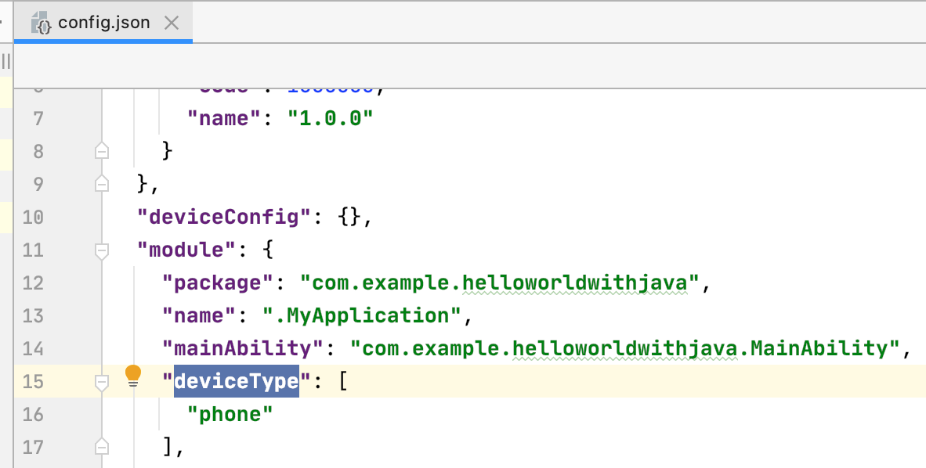Viewport: 926px width, 468px height.
Task: Click the "name" key on line 7
Action: click(x=224, y=118)
